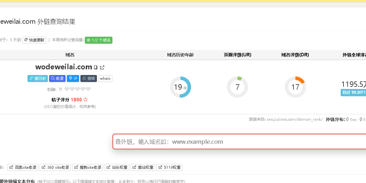Open the 站长权重 link
Screen dimensions: 366x183
click(117, 167)
